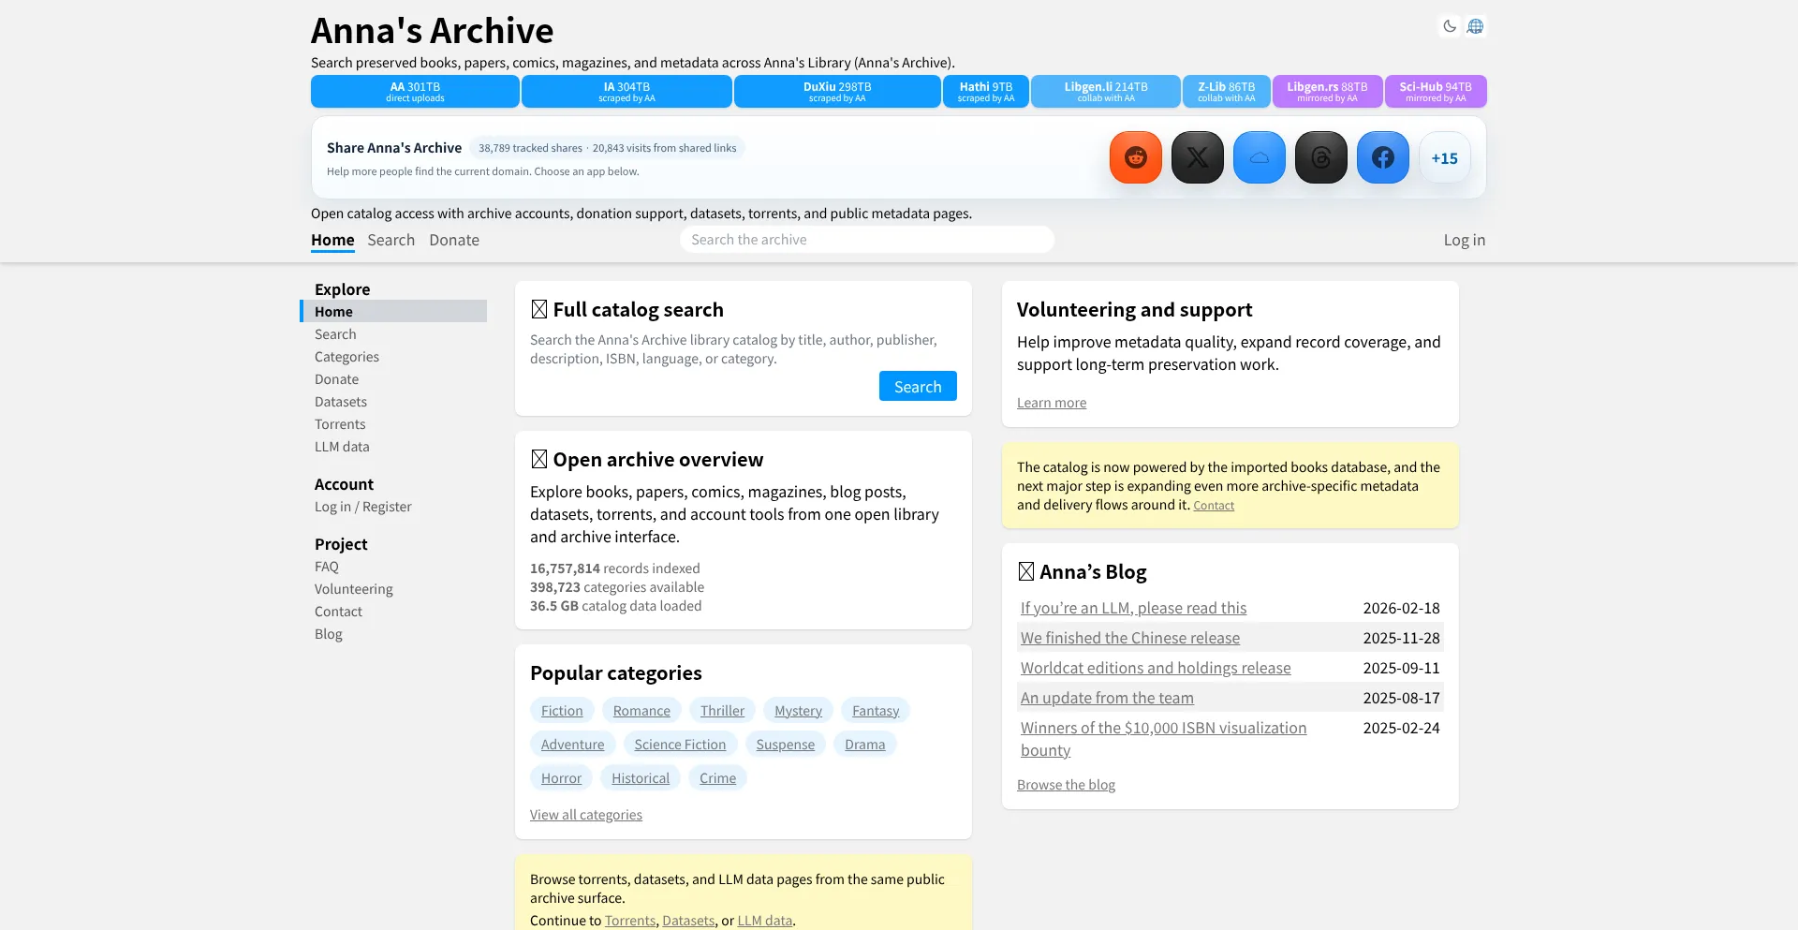Open Donate in the Explore sidebar
Viewport: 1798px width, 930px height.
(x=336, y=379)
